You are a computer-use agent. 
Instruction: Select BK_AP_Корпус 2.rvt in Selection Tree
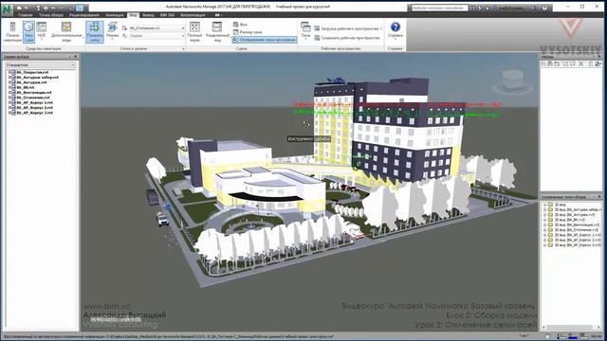pos(34,107)
